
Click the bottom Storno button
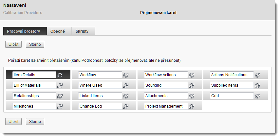pos(35,122)
